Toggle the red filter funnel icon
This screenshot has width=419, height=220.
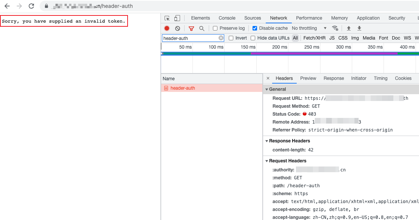coord(191,28)
